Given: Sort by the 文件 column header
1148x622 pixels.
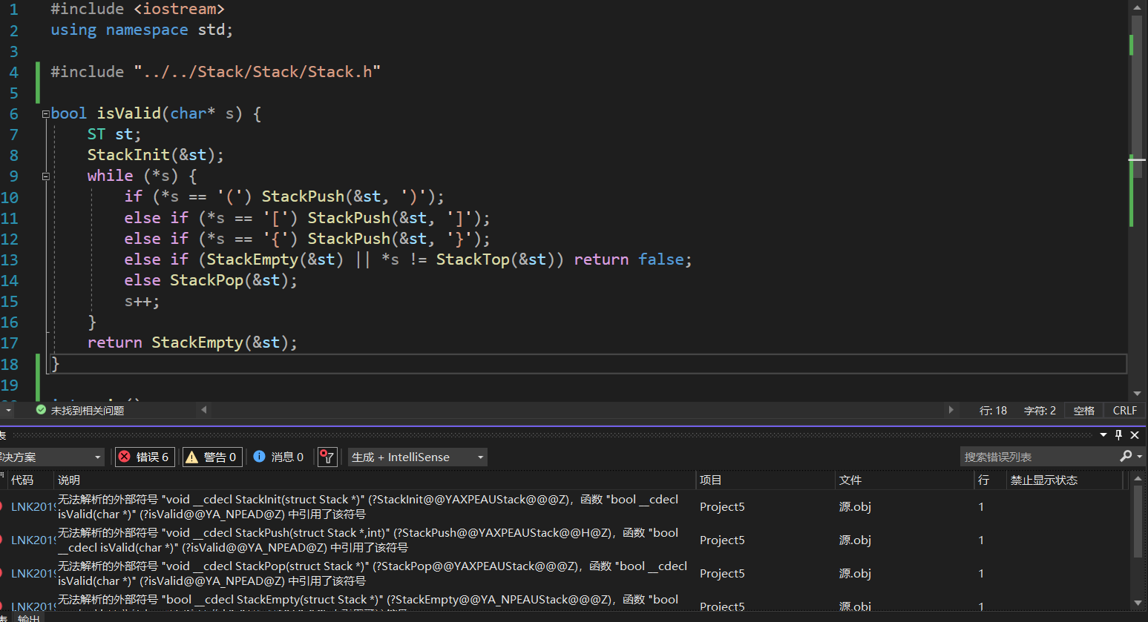Looking at the screenshot, I should tap(904, 480).
